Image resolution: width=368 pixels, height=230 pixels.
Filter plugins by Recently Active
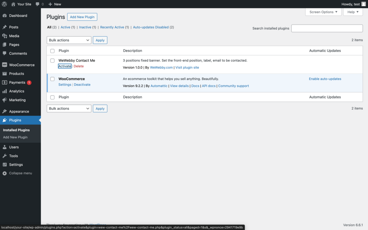(112, 27)
